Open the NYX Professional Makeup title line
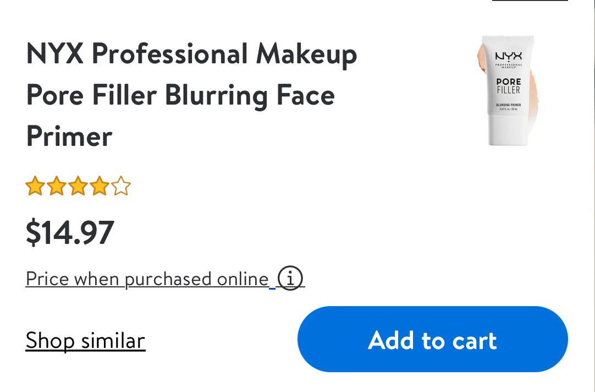The height and width of the screenshot is (392, 595). (191, 54)
